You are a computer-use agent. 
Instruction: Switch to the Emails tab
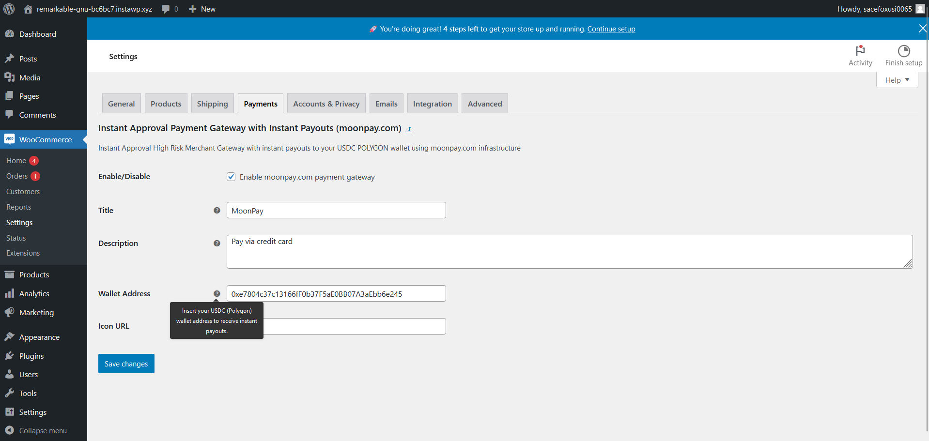click(387, 104)
